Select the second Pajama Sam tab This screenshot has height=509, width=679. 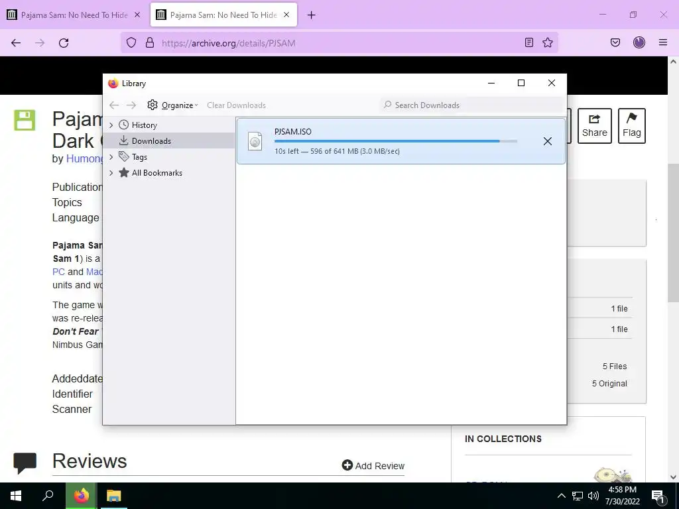coord(223,15)
